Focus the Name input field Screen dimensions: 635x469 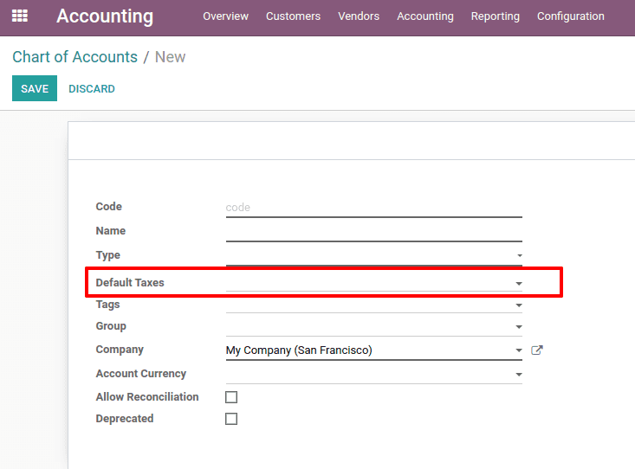tap(373, 232)
